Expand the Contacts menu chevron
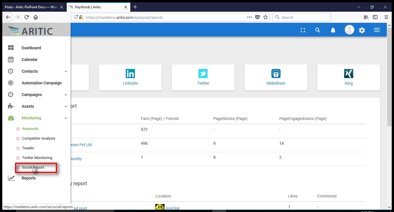The height and width of the screenshot is (212, 394). (x=66, y=71)
